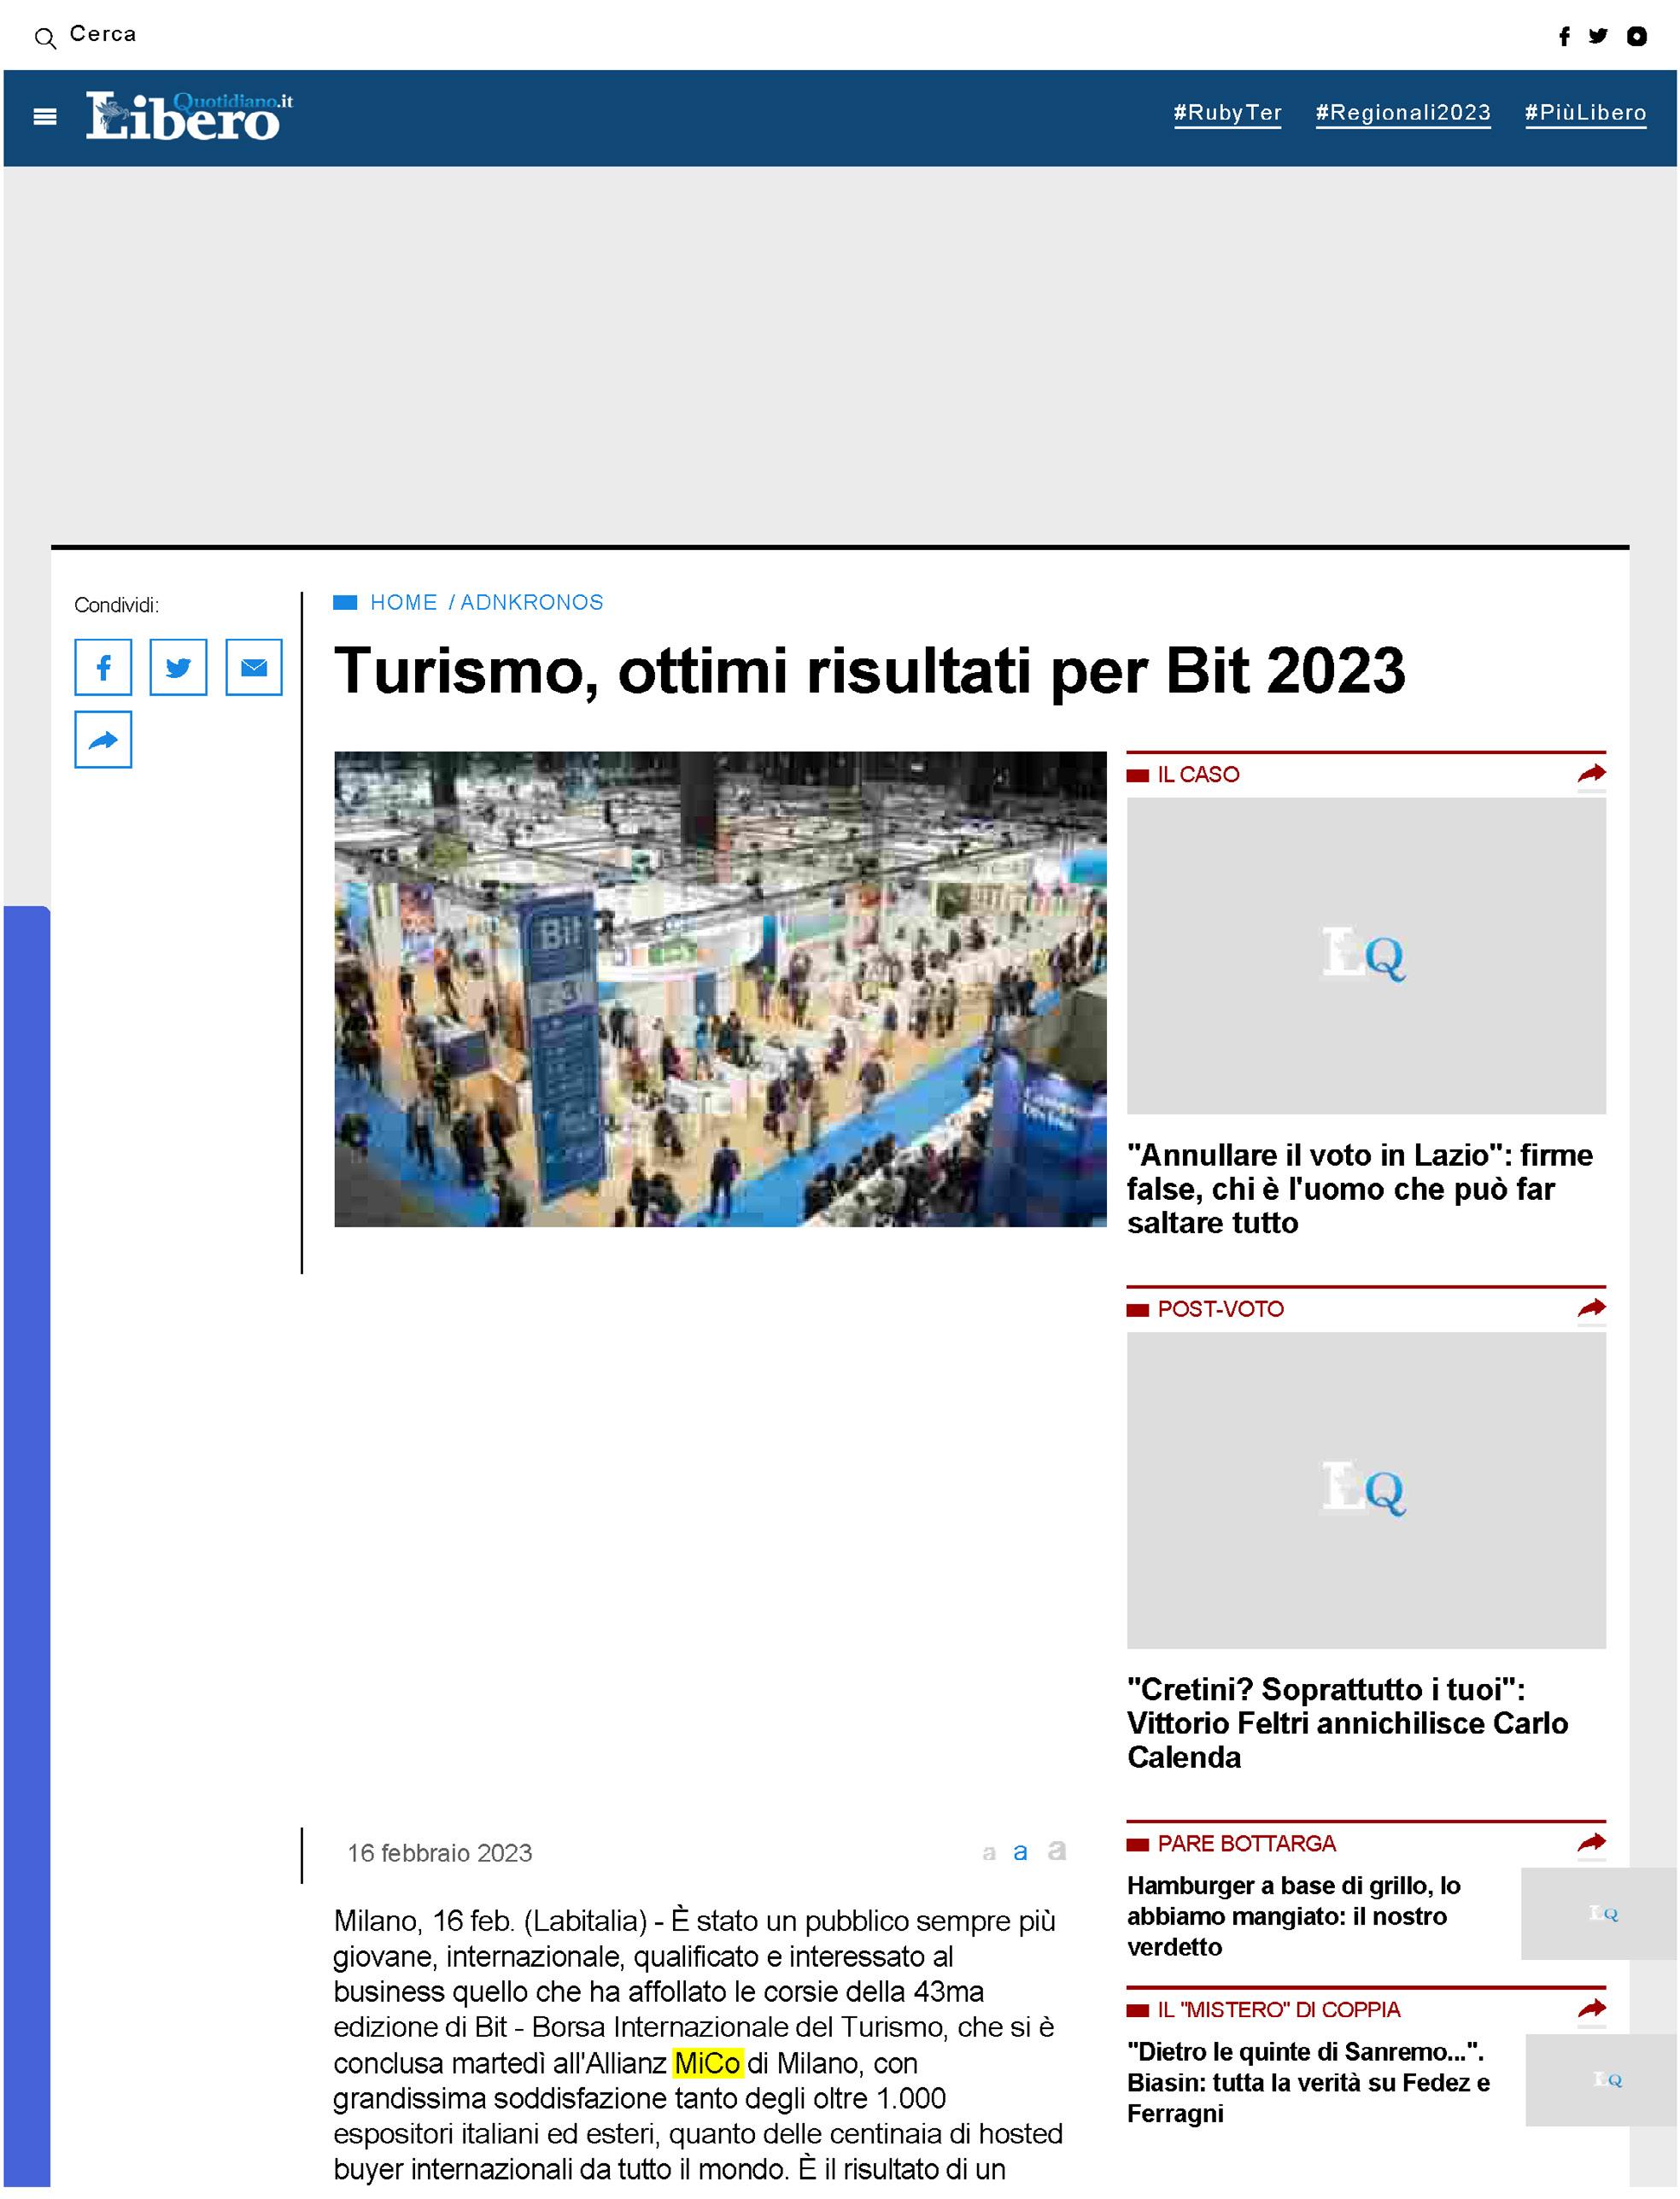Select smallest font size 'a'
Screen dimensions: 1680x2199
(989, 1853)
